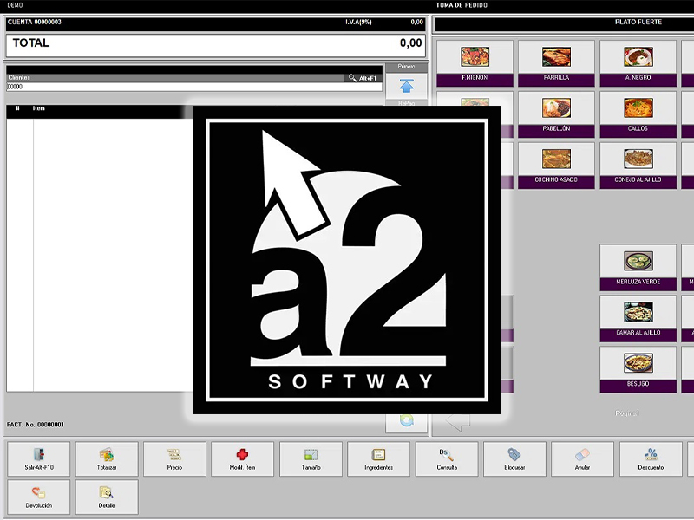Select the F.MIGNON dish

point(475,63)
